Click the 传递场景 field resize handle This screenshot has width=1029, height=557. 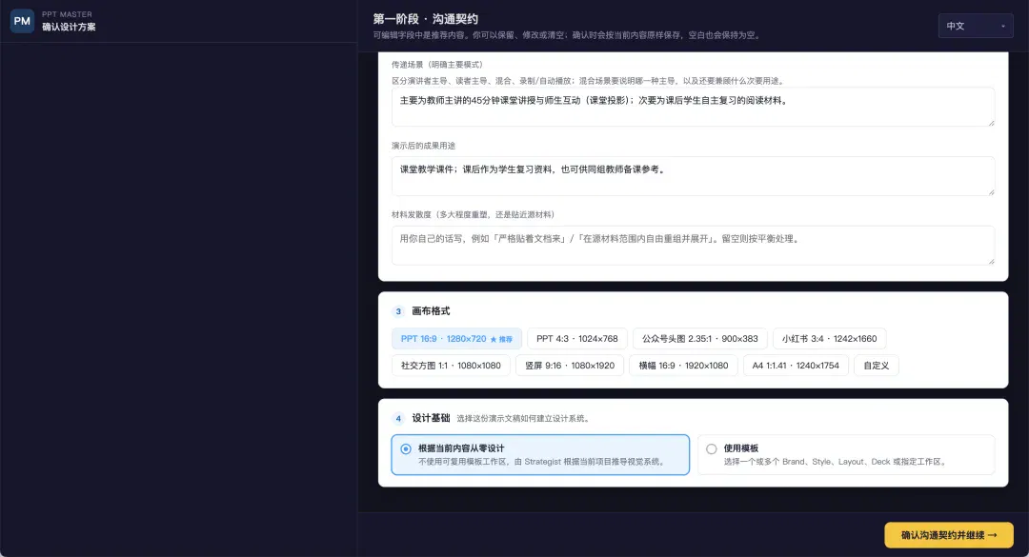pos(991,123)
